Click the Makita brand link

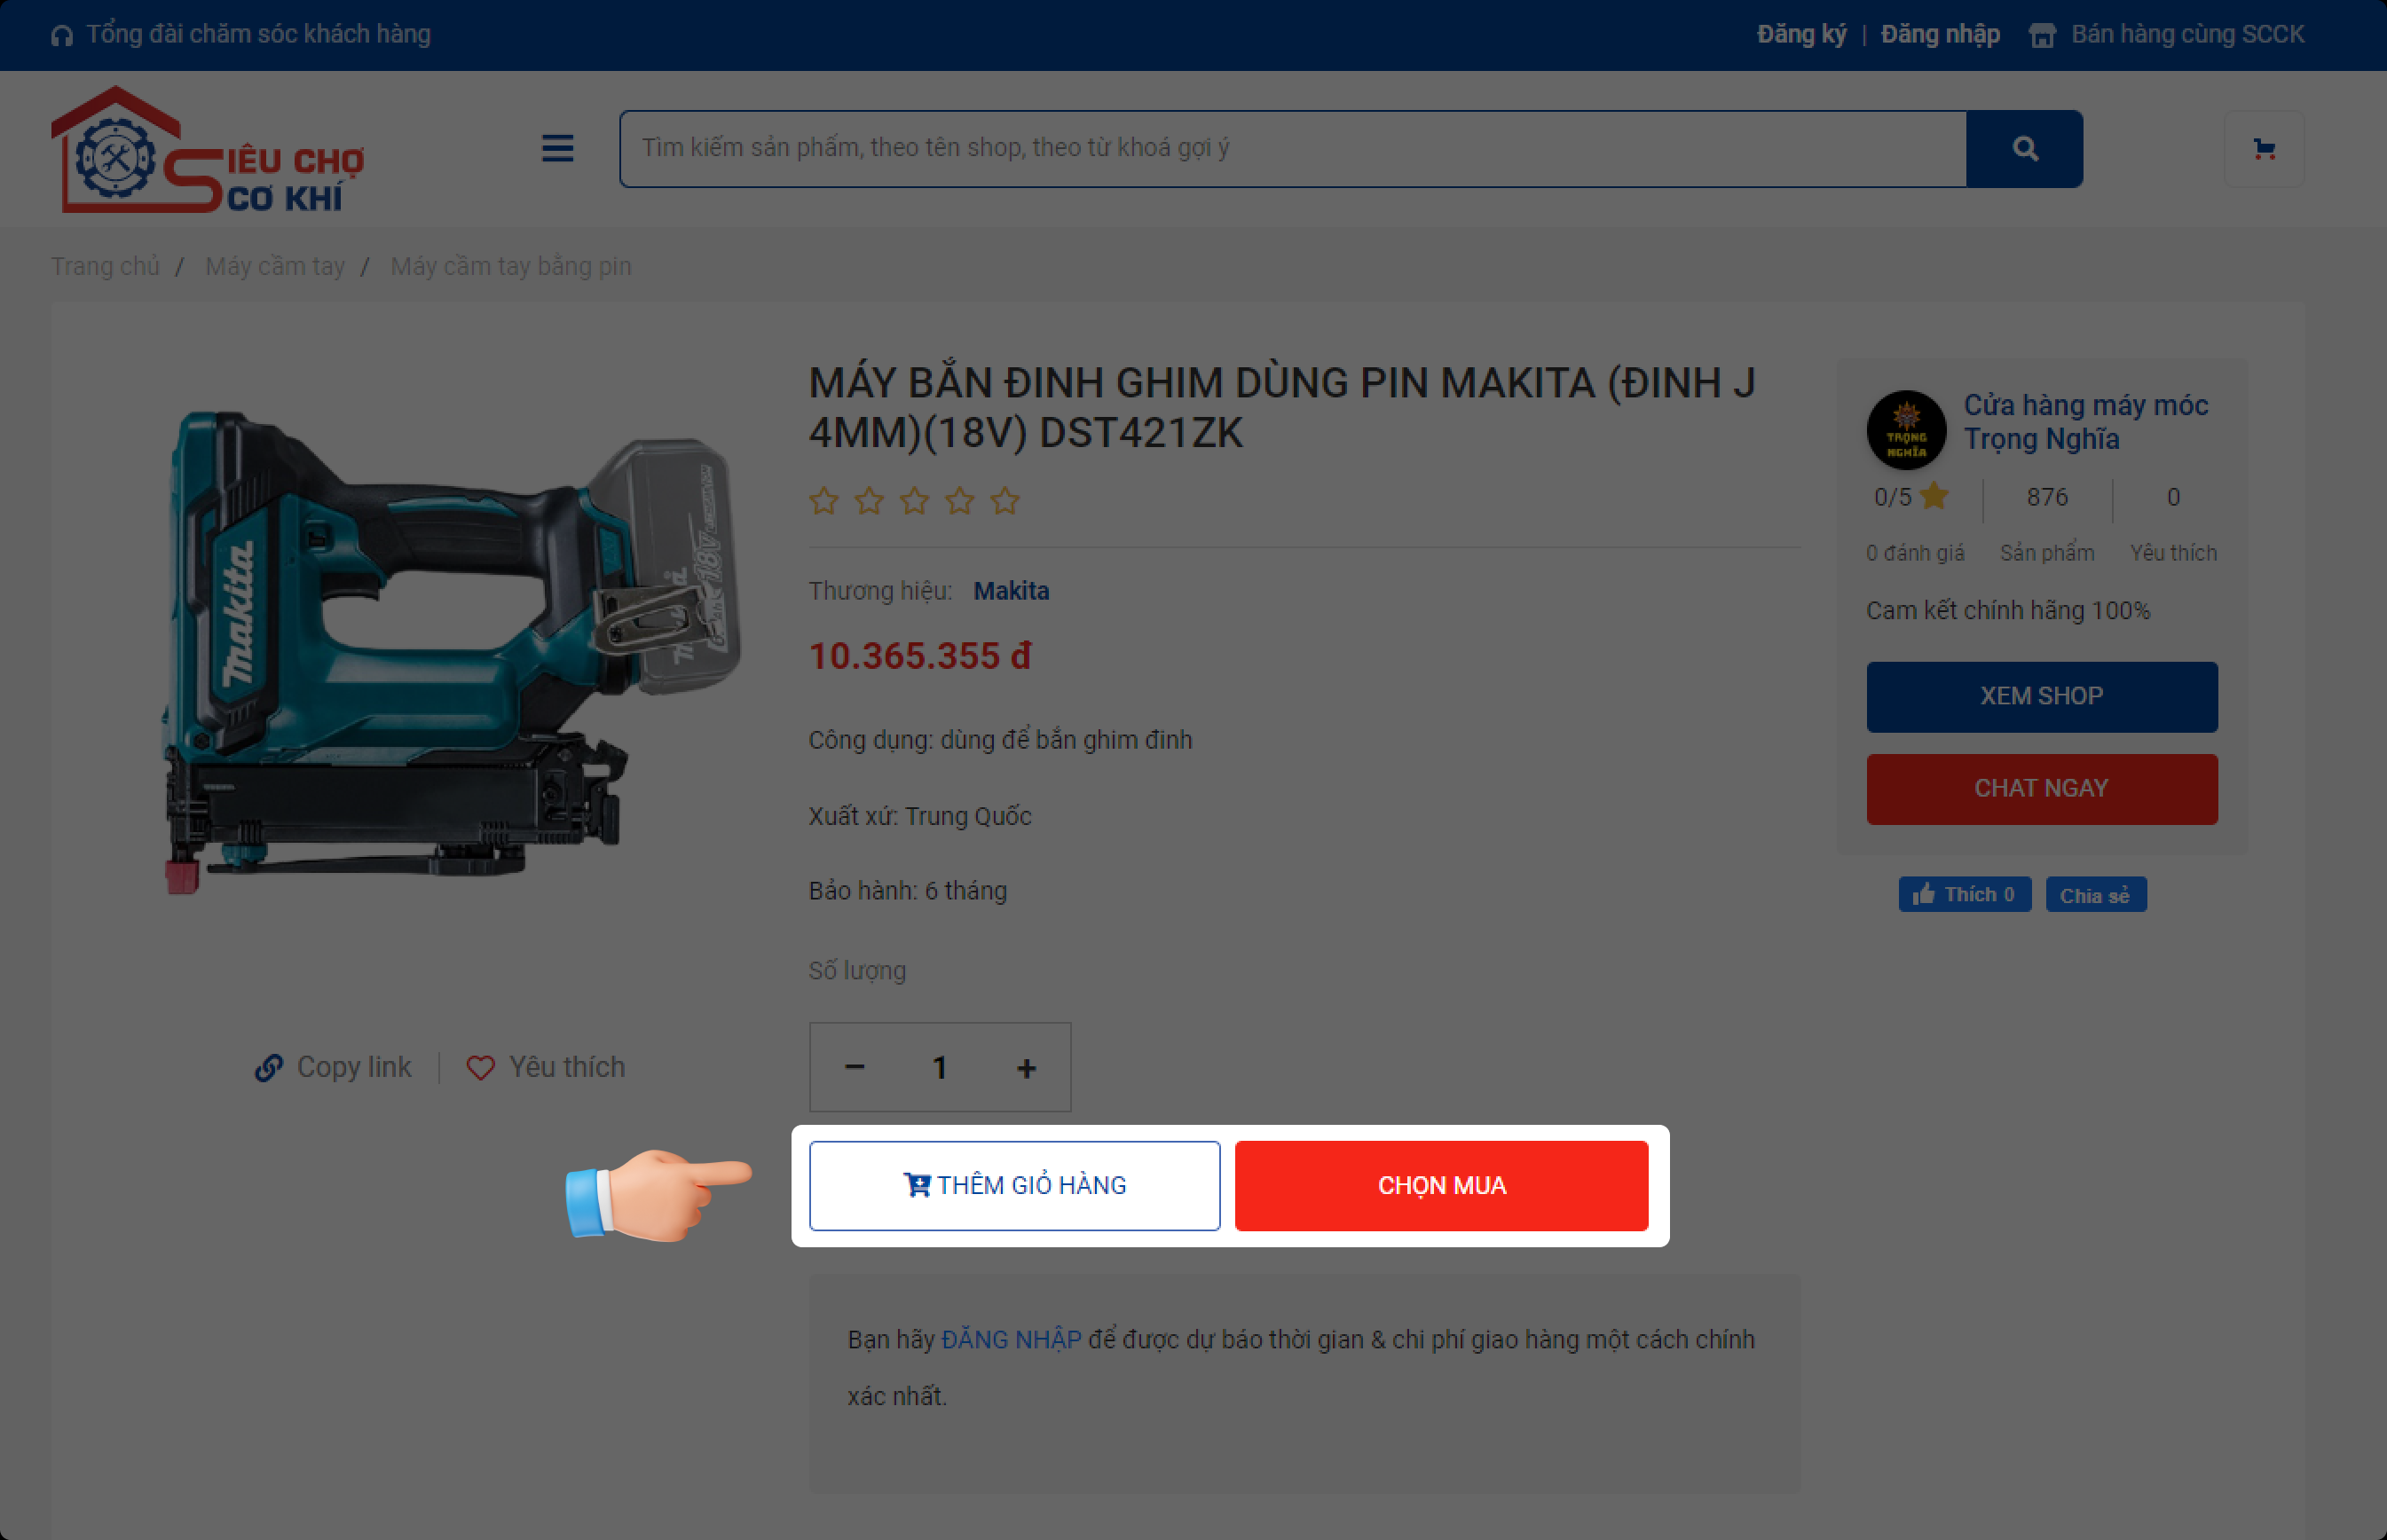[1011, 591]
